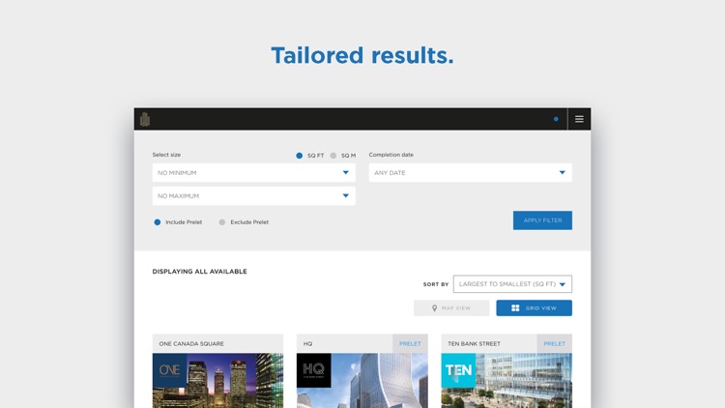Screen dimensions: 725x408
Task: Expand the Any Date completion dropdown
Action: click(x=470, y=172)
